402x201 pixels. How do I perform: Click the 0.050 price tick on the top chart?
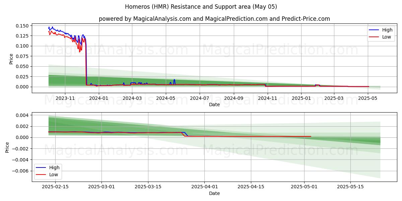[x=22, y=66]
